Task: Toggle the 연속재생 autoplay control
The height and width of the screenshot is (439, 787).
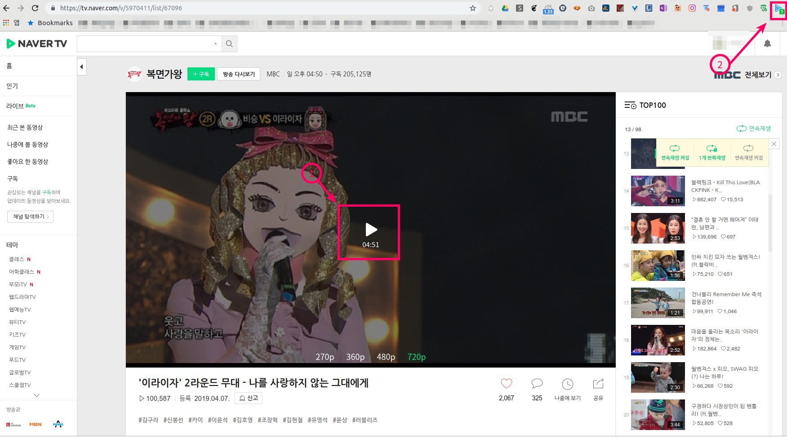Action: (x=753, y=129)
